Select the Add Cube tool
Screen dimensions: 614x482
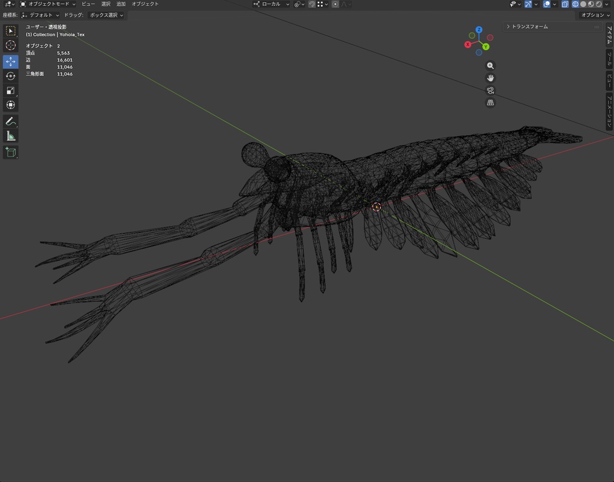11,152
